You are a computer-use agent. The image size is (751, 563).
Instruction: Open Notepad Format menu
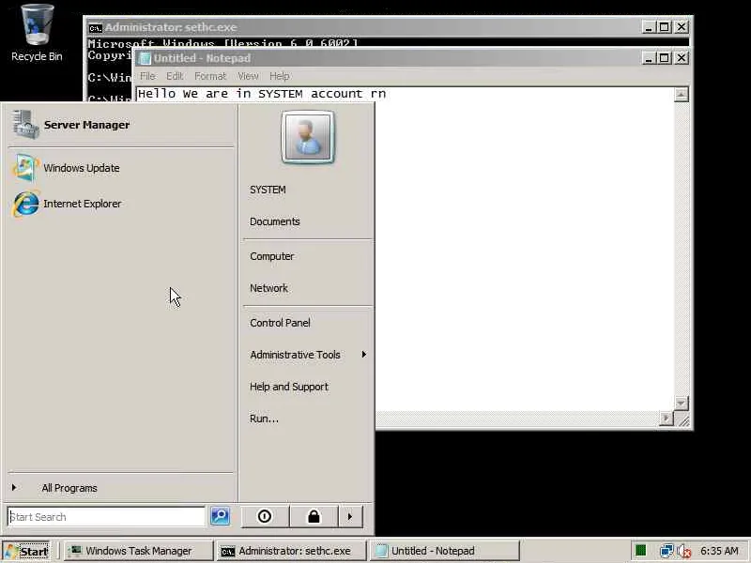(209, 76)
